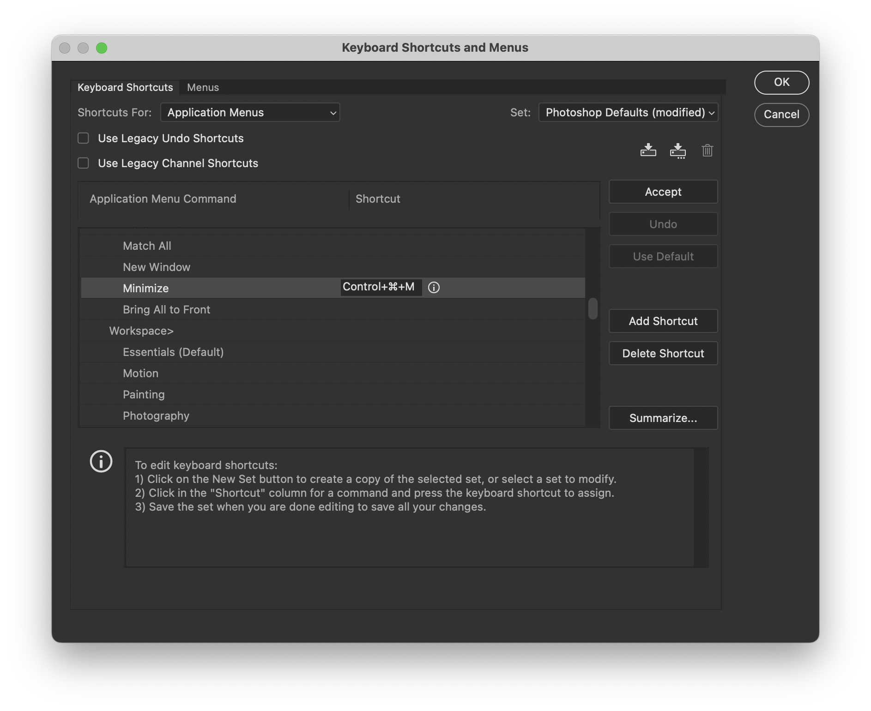Screen dimensions: 871x711
Task: Select the Match All command row
Action: (332, 246)
